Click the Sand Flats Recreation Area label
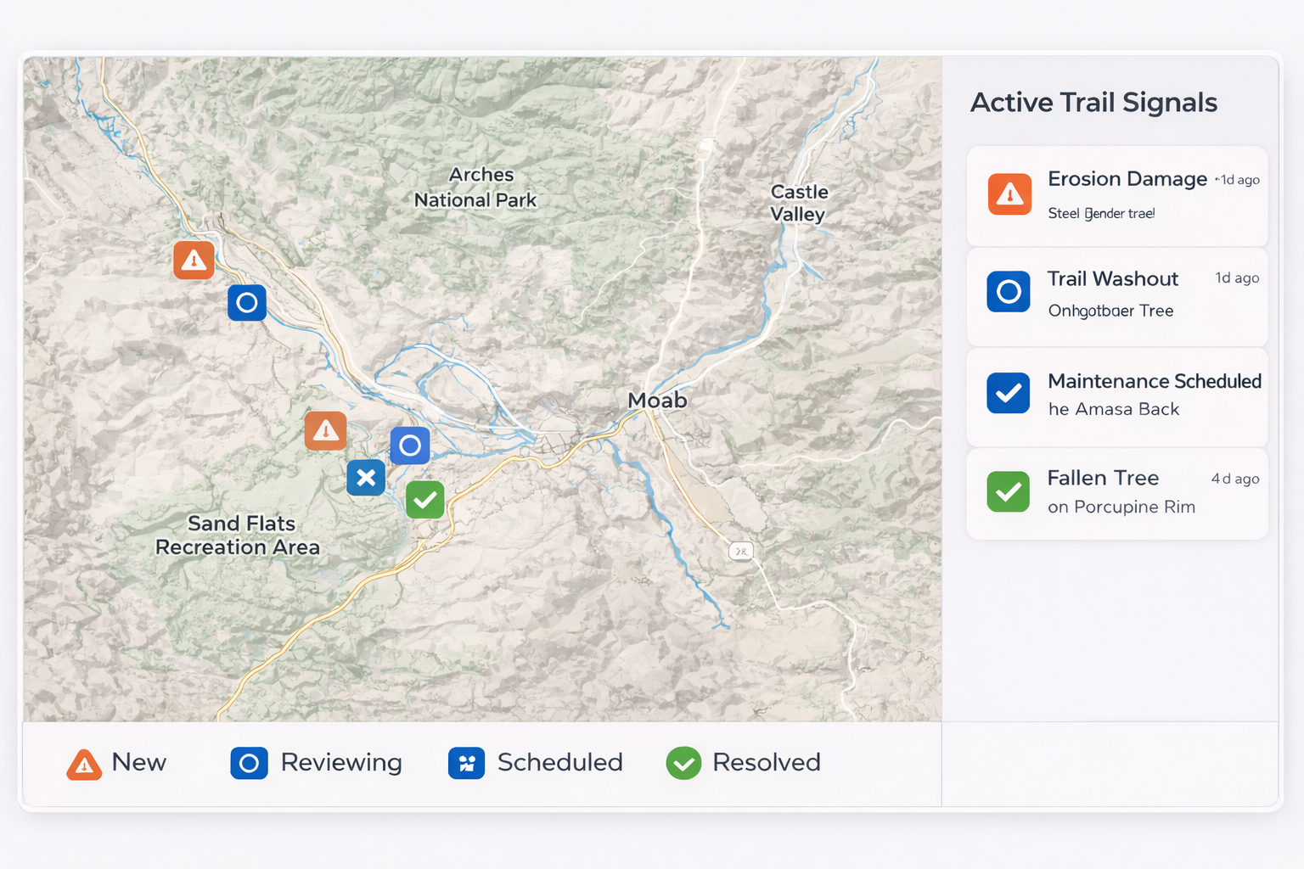 pyautogui.click(x=239, y=535)
